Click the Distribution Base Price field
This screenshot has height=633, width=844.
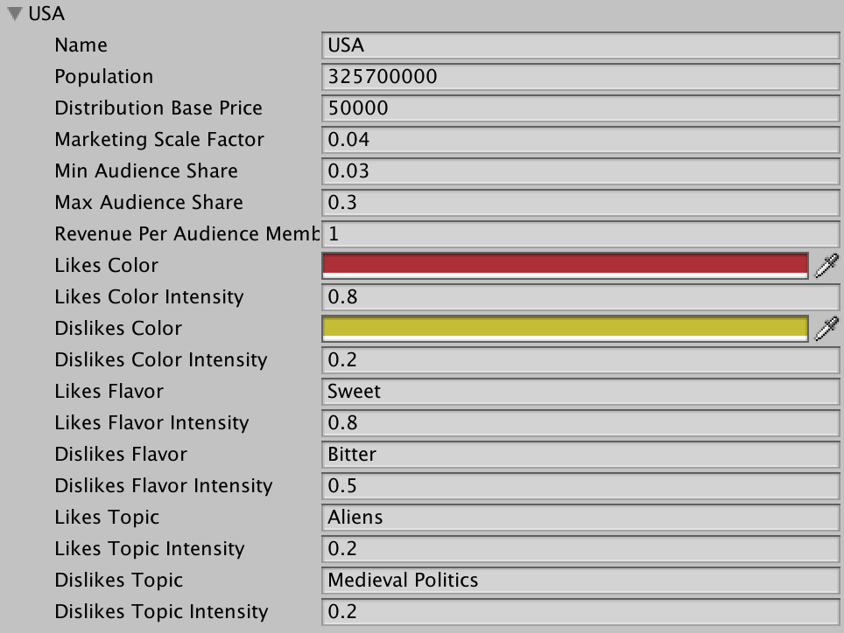580,108
